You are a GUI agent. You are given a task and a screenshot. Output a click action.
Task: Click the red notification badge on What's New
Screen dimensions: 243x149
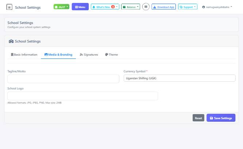113,7
